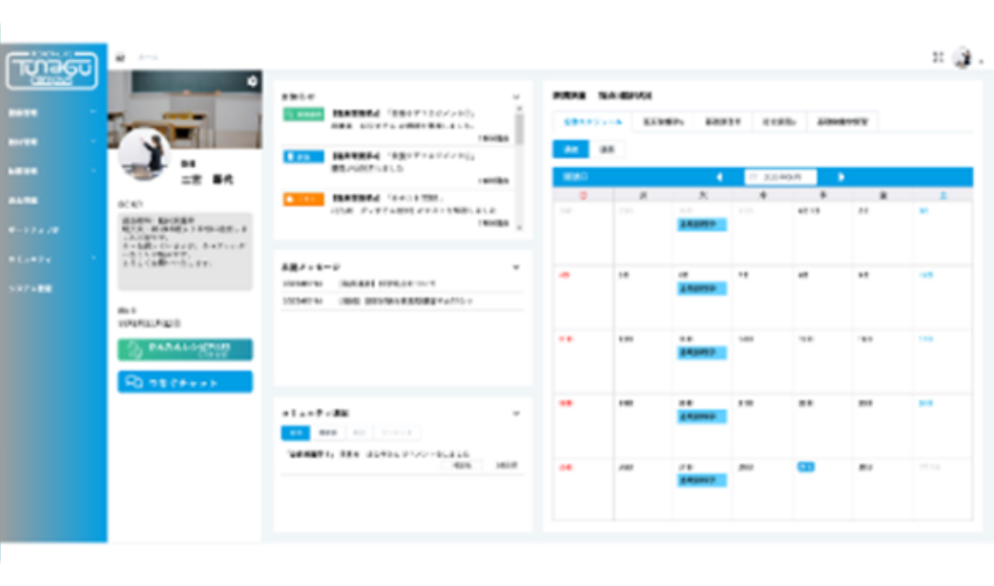Click the TUNAGU logo in the sidebar
The width and height of the screenshot is (994, 586).
[x=52, y=71]
